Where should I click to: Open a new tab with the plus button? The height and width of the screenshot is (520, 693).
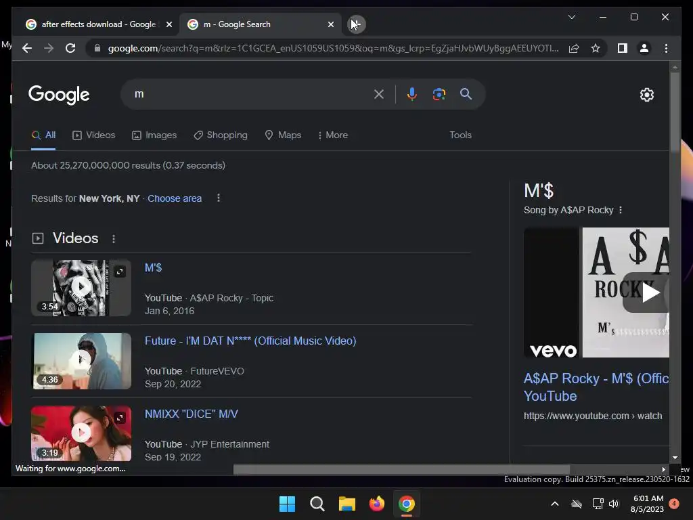[x=356, y=24]
